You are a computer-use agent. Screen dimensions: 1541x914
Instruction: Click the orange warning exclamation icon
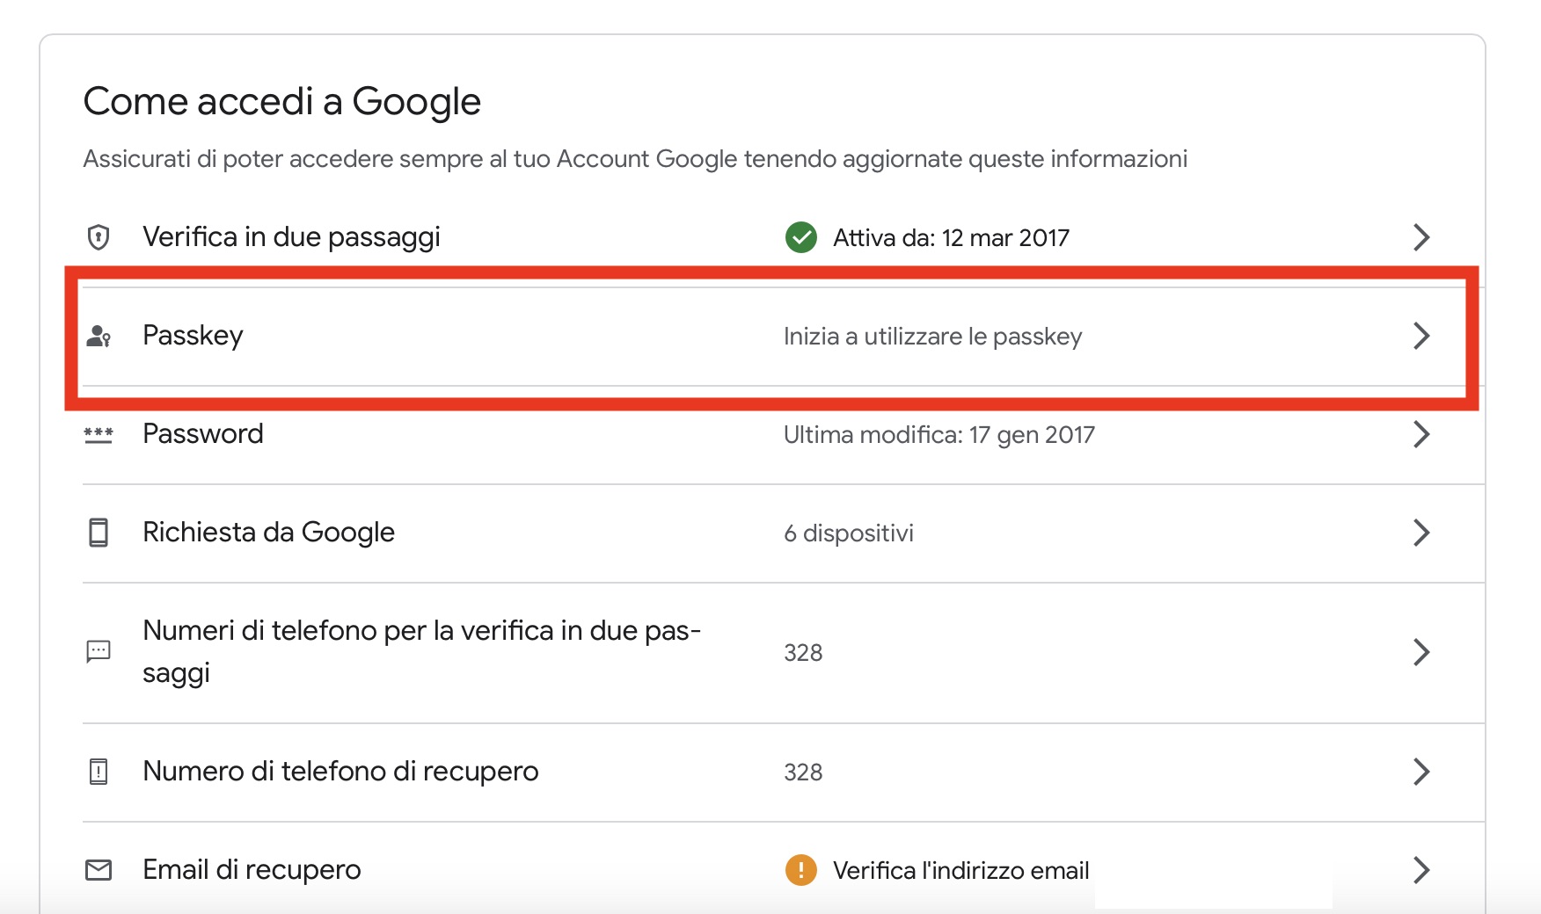tap(800, 870)
